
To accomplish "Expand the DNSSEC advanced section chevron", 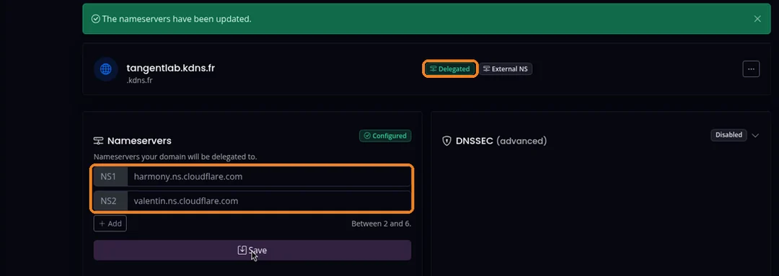I will 755,135.
